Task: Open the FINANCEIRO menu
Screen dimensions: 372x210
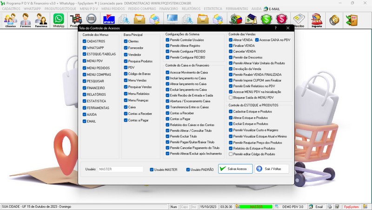Action: (169, 9)
